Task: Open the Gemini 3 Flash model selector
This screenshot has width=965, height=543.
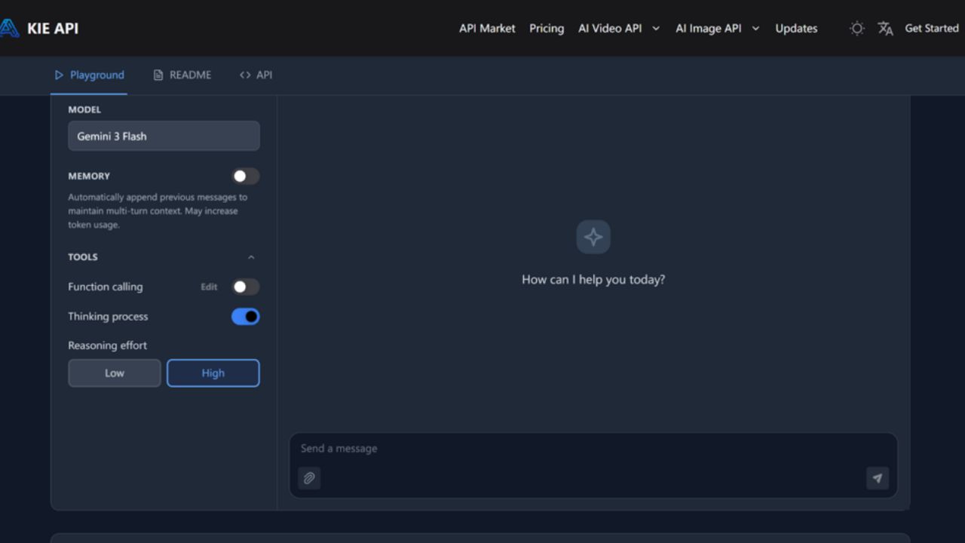Action: [x=164, y=137]
